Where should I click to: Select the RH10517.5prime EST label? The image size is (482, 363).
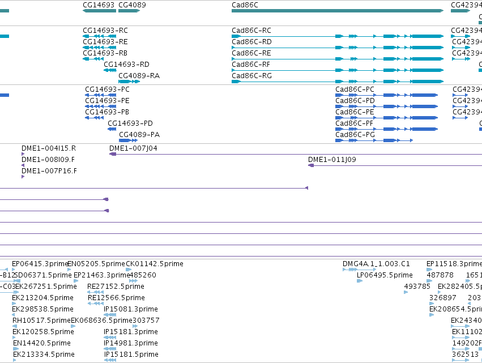tap(41, 321)
